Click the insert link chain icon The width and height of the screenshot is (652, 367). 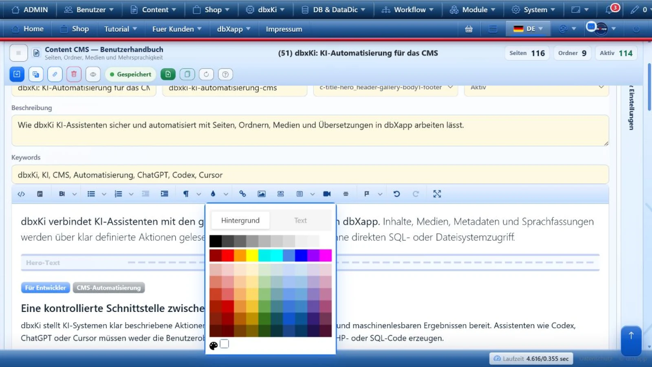[242, 194]
